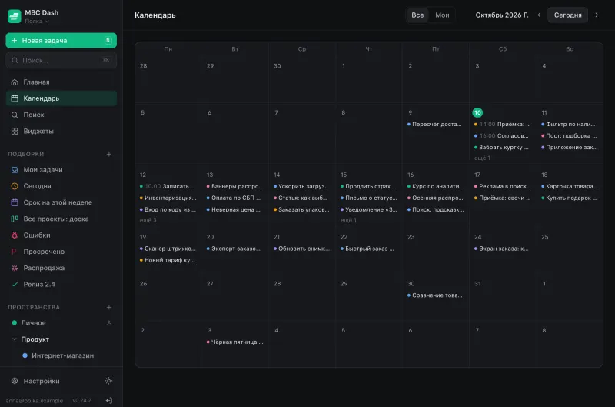Click the person icon in Личное row
Viewport: 615px width, 407px height.
pos(108,322)
